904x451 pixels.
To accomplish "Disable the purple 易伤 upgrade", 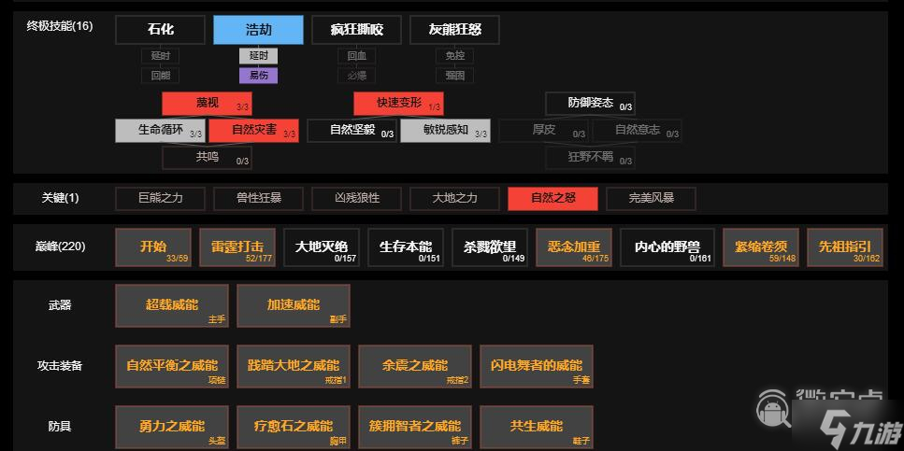I will pos(258,76).
